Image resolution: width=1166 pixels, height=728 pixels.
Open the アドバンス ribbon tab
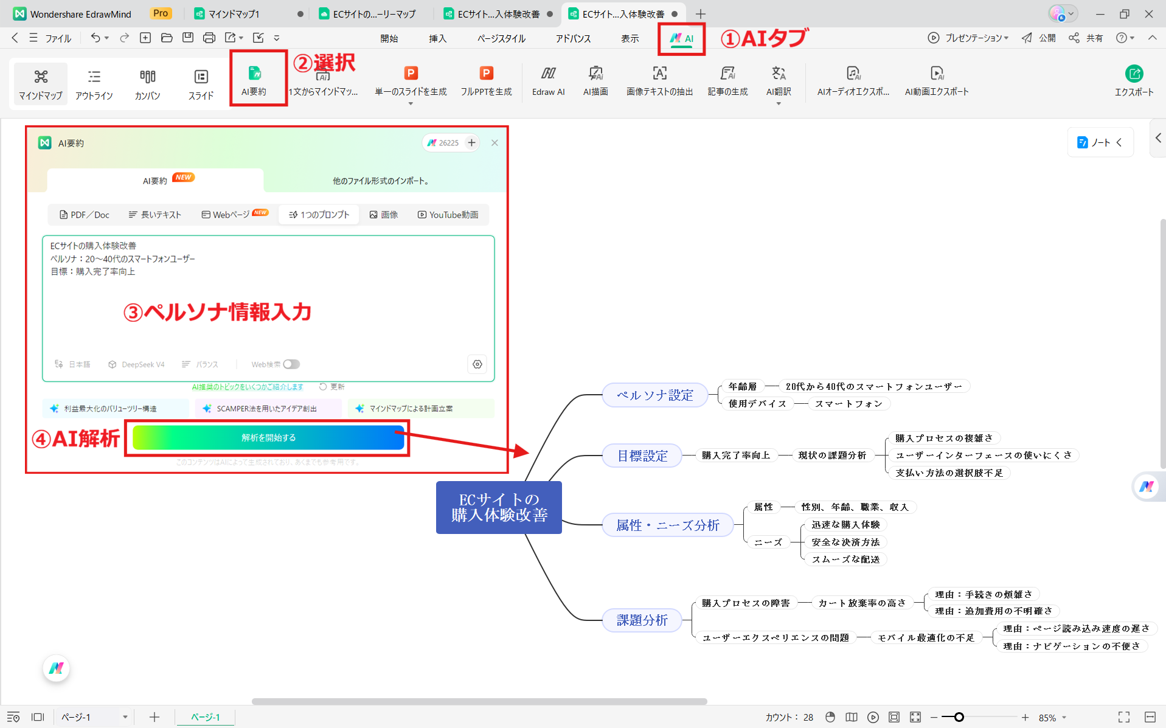tap(573, 38)
